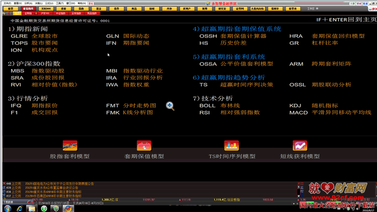Click the lightning bolt icon in tab row
Image resolution: width=377 pixels, height=212 pixels.
(4, 13)
